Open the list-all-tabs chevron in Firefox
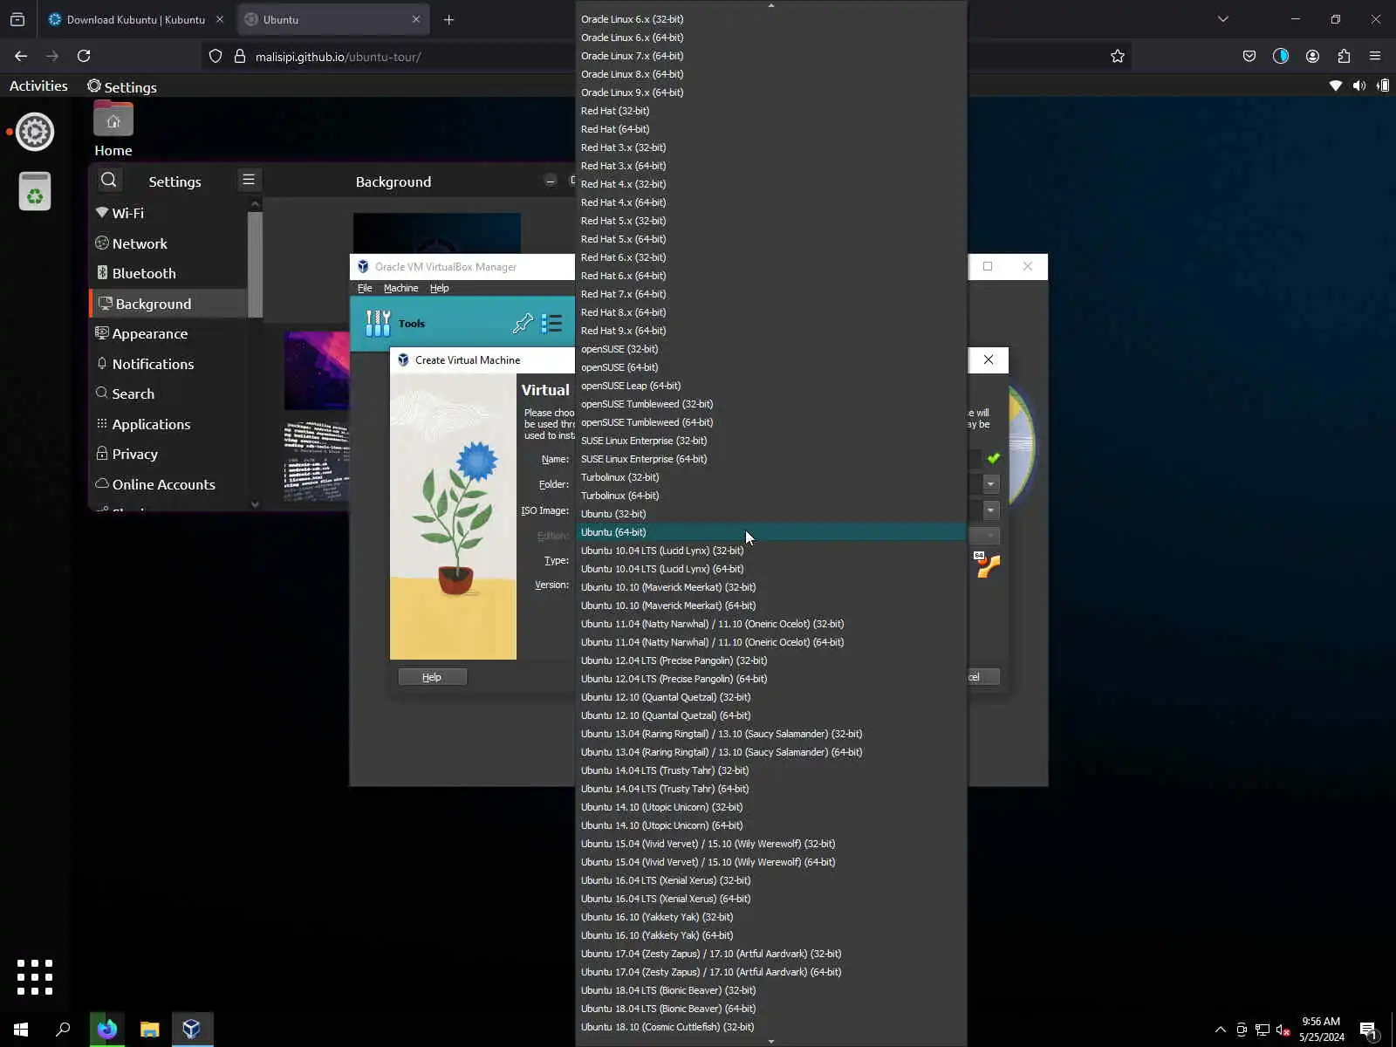1396x1047 pixels. click(1223, 19)
